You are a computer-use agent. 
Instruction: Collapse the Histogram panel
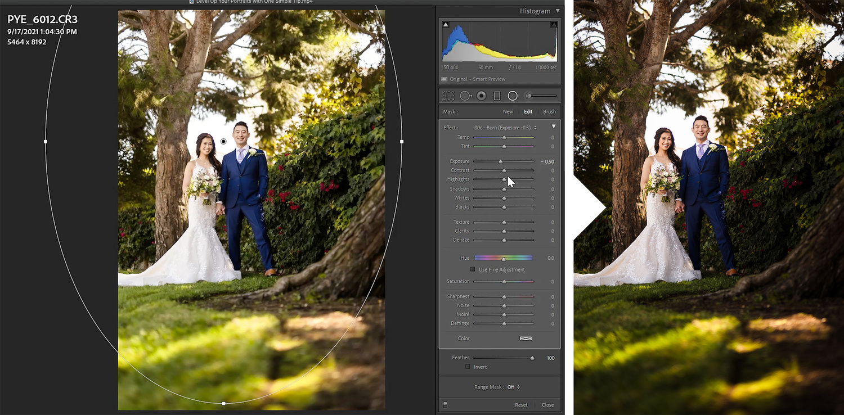coord(558,11)
